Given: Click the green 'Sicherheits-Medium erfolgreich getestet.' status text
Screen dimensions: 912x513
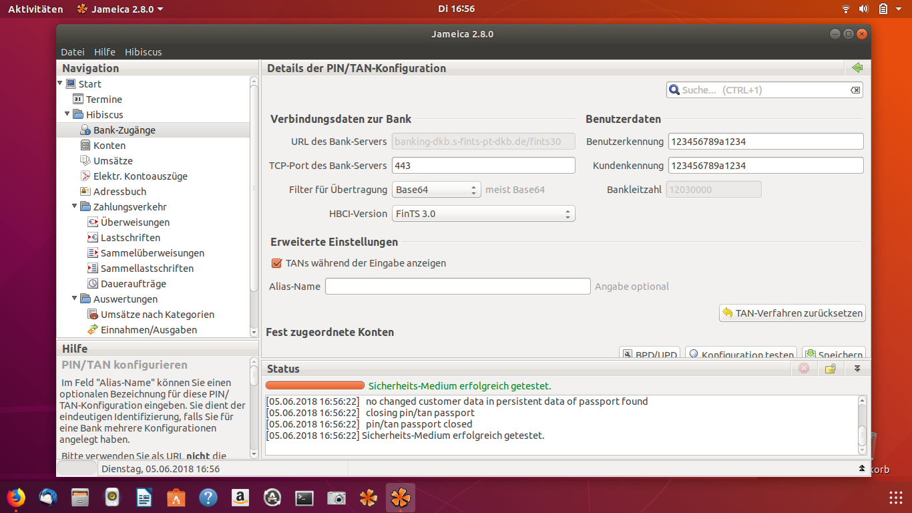Looking at the screenshot, I should [x=459, y=386].
